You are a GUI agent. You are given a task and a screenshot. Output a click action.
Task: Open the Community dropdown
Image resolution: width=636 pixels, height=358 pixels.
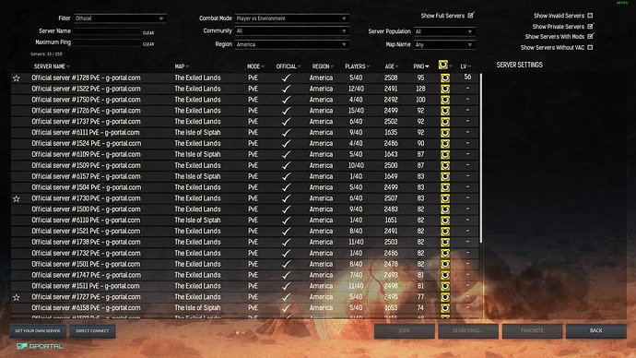(x=292, y=30)
